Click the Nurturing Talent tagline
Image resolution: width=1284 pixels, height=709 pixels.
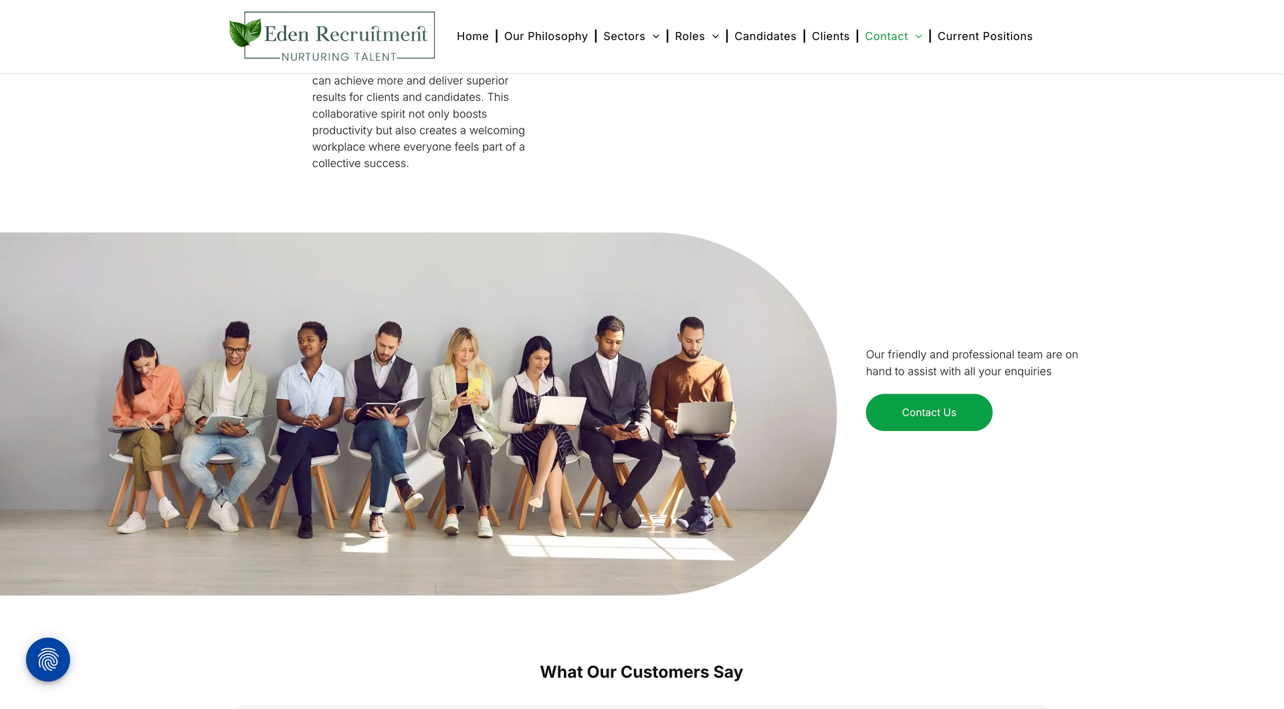point(339,57)
